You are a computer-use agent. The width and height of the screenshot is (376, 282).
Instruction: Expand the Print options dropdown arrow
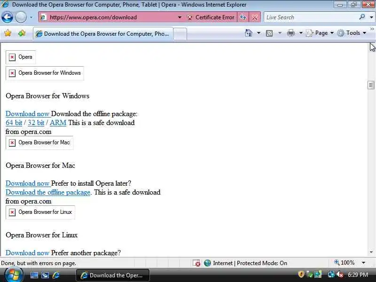(301, 33)
